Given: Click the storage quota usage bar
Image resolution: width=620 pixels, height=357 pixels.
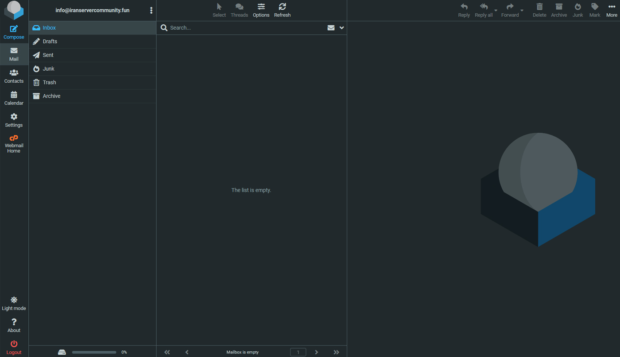Looking at the screenshot, I should pyautogui.click(x=94, y=353).
